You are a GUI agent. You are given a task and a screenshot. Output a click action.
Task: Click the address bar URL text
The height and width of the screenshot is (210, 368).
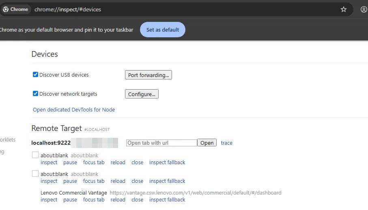[x=68, y=9]
